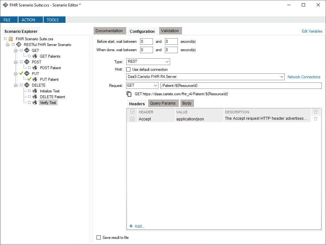This screenshot has width=326, height=245.
Task: Collapse the DELETE tree node
Action: (15, 85)
